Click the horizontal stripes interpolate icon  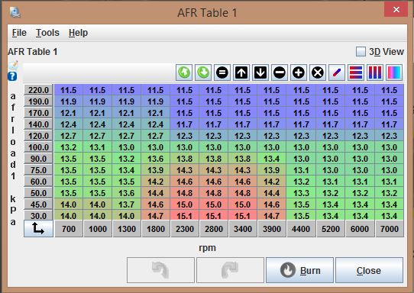click(356, 72)
